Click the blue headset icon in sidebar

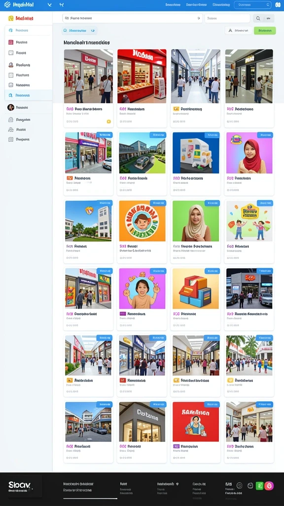tap(11, 30)
